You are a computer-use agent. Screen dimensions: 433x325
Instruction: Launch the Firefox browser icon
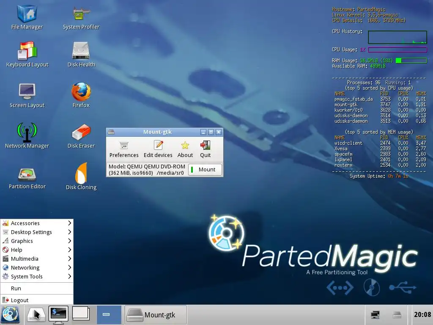[81, 95]
